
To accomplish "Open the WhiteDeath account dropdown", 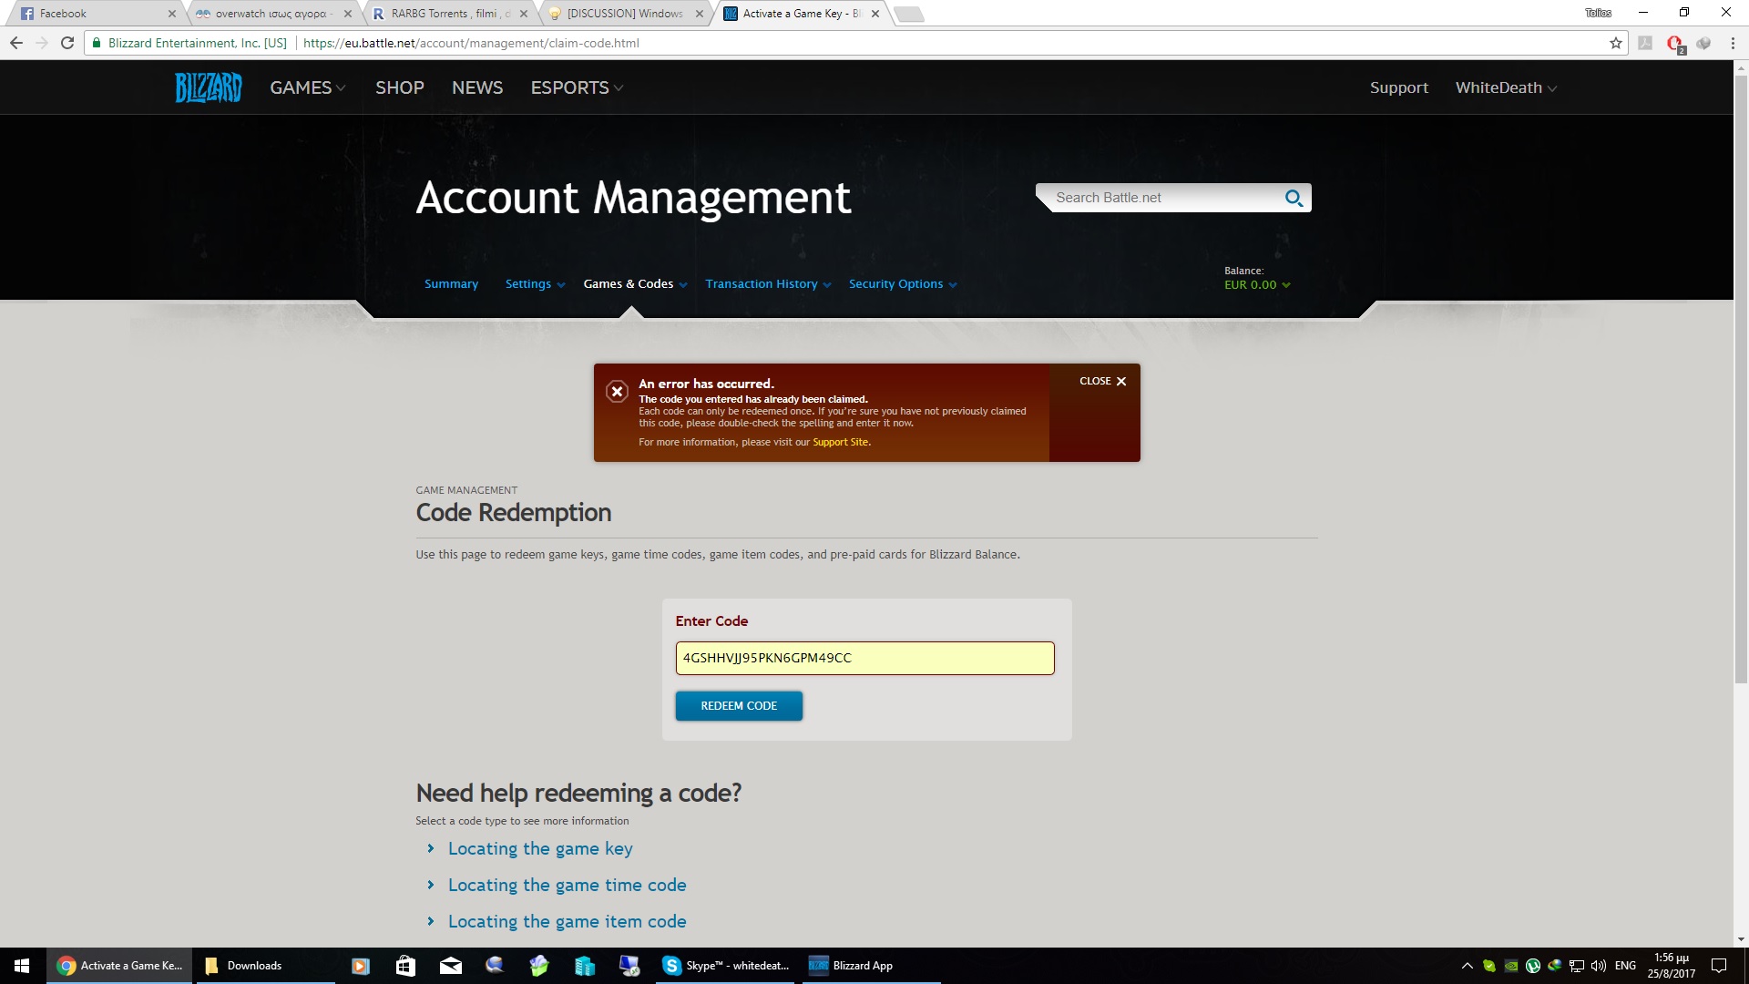I will coord(1506,87).
